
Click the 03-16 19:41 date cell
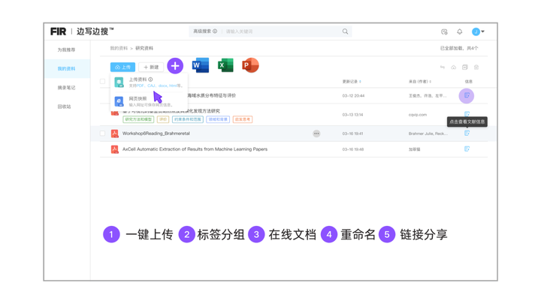tap(352, 134)
